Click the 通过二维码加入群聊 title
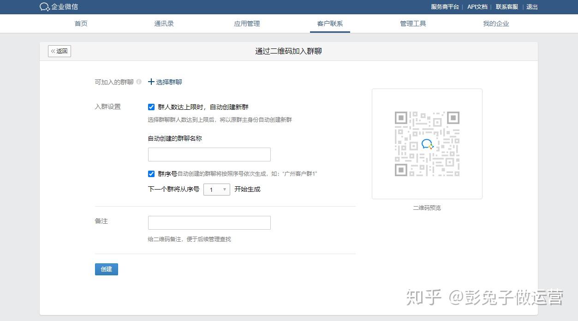This screenshot has width=578, height=321. pos(289,51)
